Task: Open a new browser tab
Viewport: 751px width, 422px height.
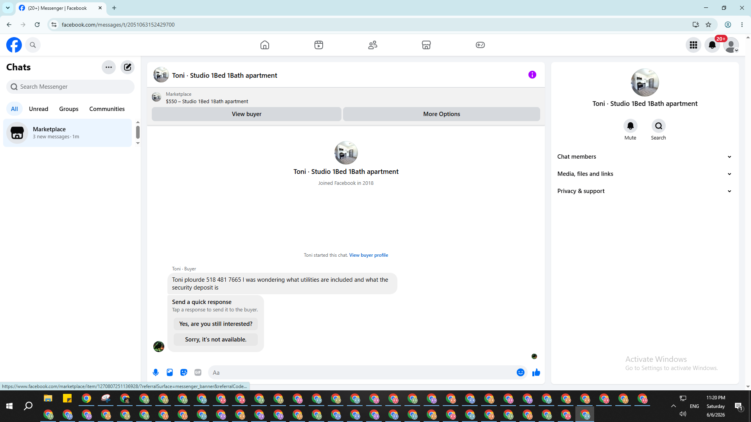Action: pos(114,8)
